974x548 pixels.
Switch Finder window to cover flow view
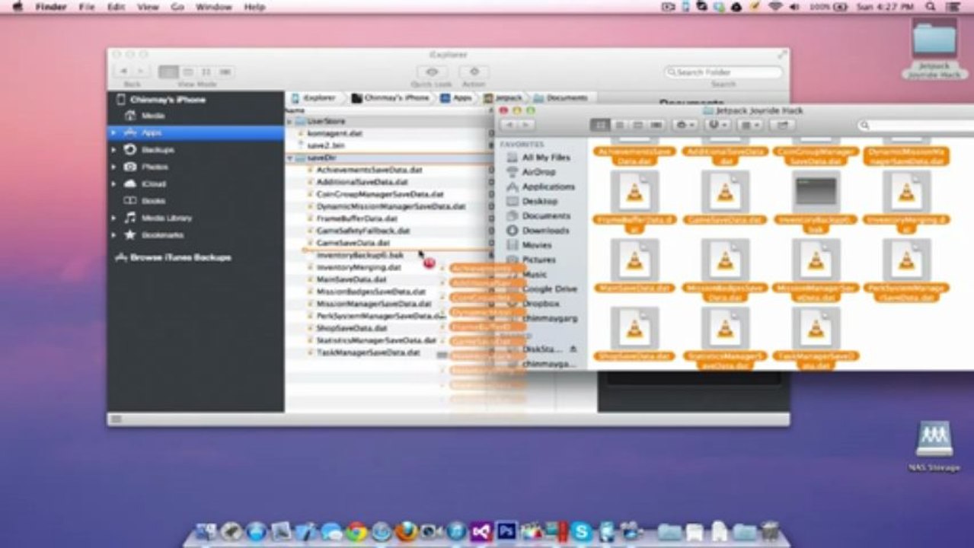click(656, 125)
